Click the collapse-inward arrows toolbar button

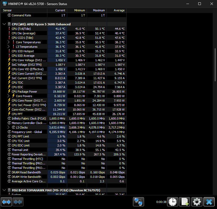coord(18,202)
